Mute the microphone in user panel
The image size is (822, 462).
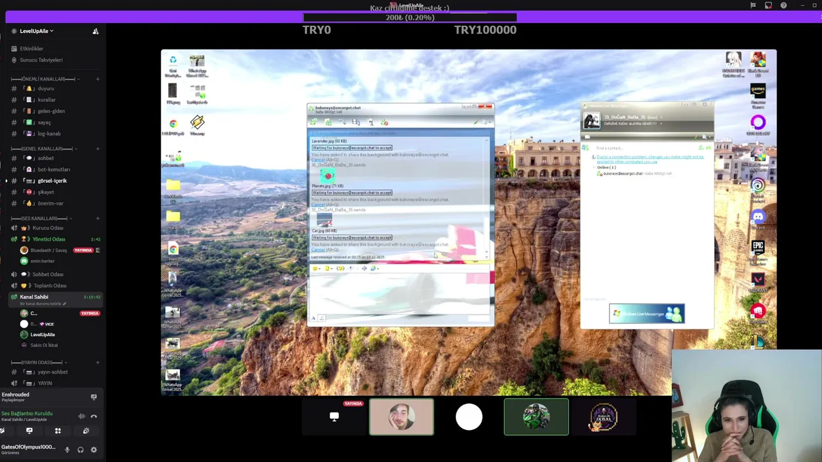(67, 450)
